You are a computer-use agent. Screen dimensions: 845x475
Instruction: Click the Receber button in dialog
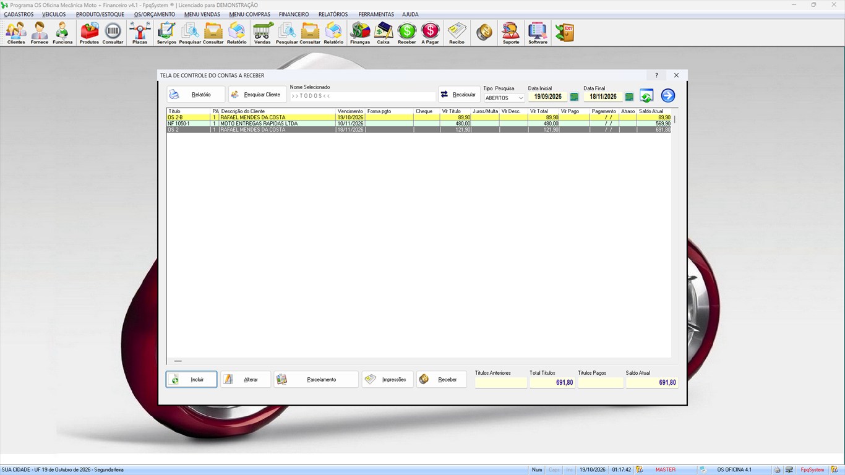(x=442, y=380)
